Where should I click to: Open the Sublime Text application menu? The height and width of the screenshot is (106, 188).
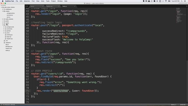coord(10,1)
